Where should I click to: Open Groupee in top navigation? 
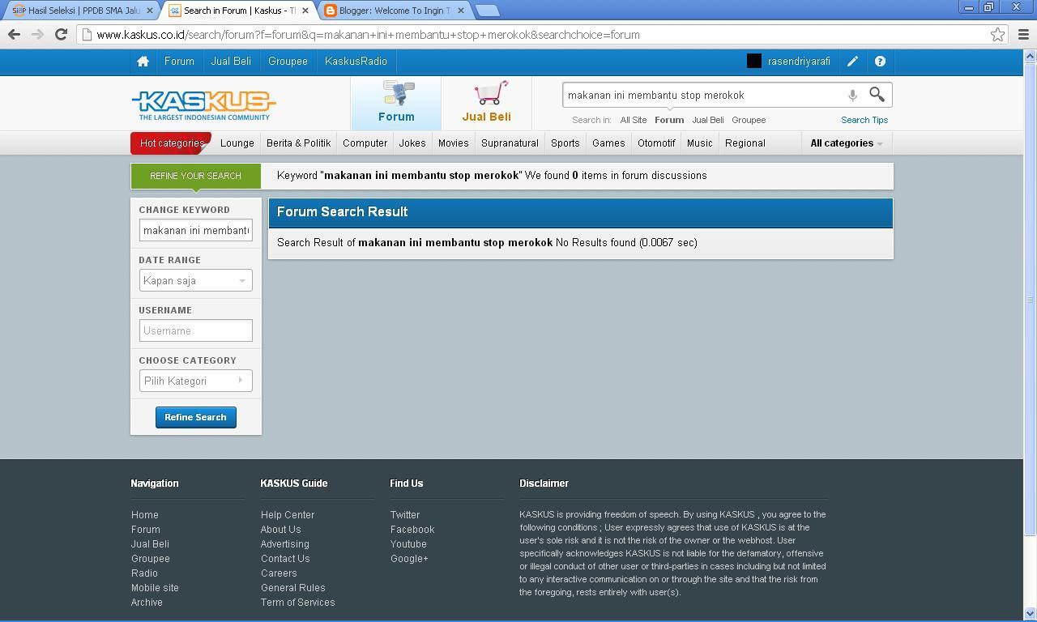pos(288,62)
